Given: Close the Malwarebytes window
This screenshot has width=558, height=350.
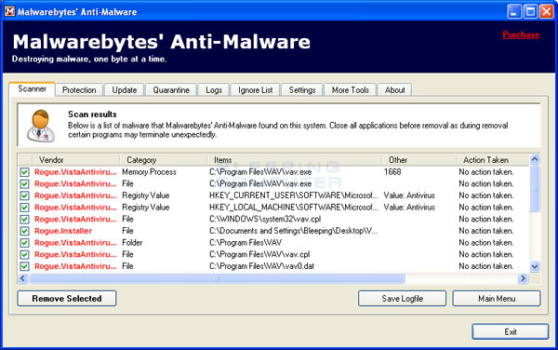Looking at the screenshot, I should tap(546, 11).
